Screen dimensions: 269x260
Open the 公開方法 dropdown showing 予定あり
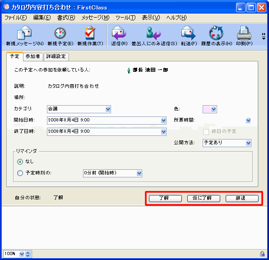[x=227, y=143]
